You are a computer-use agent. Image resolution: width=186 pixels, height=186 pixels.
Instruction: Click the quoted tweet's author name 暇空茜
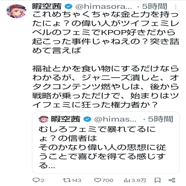[x=65, y=119]
